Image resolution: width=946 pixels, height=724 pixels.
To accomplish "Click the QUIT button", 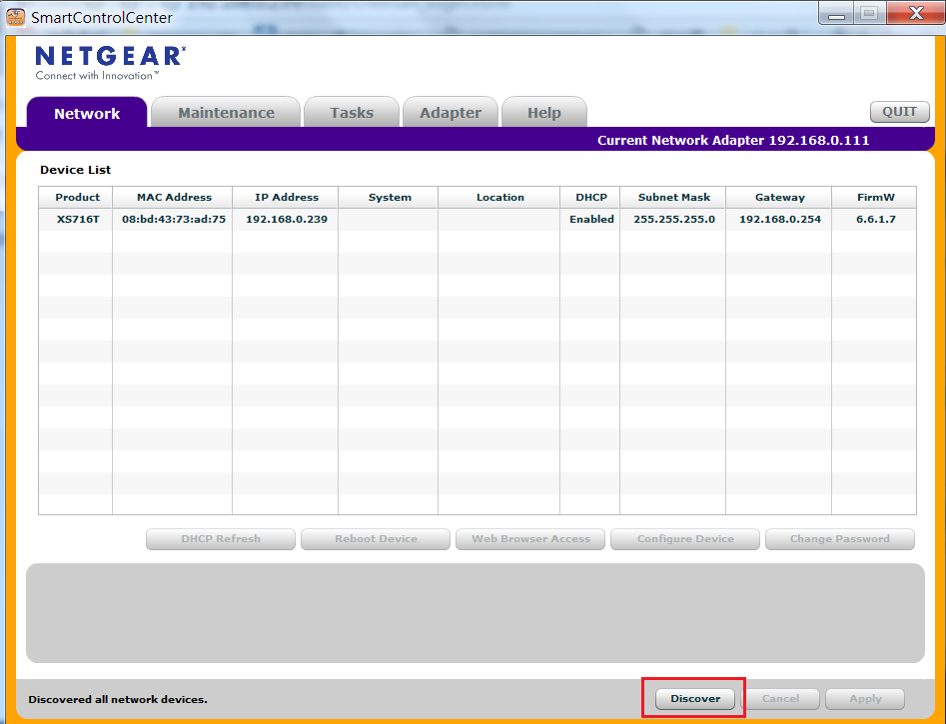I will [899, 112].
